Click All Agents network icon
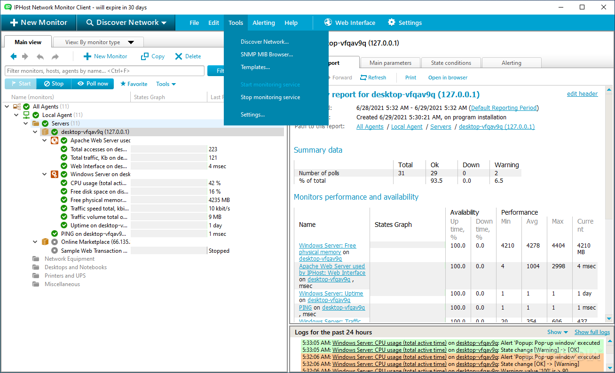This screenshot has width=615, height=373. click(x=17, y=107)
